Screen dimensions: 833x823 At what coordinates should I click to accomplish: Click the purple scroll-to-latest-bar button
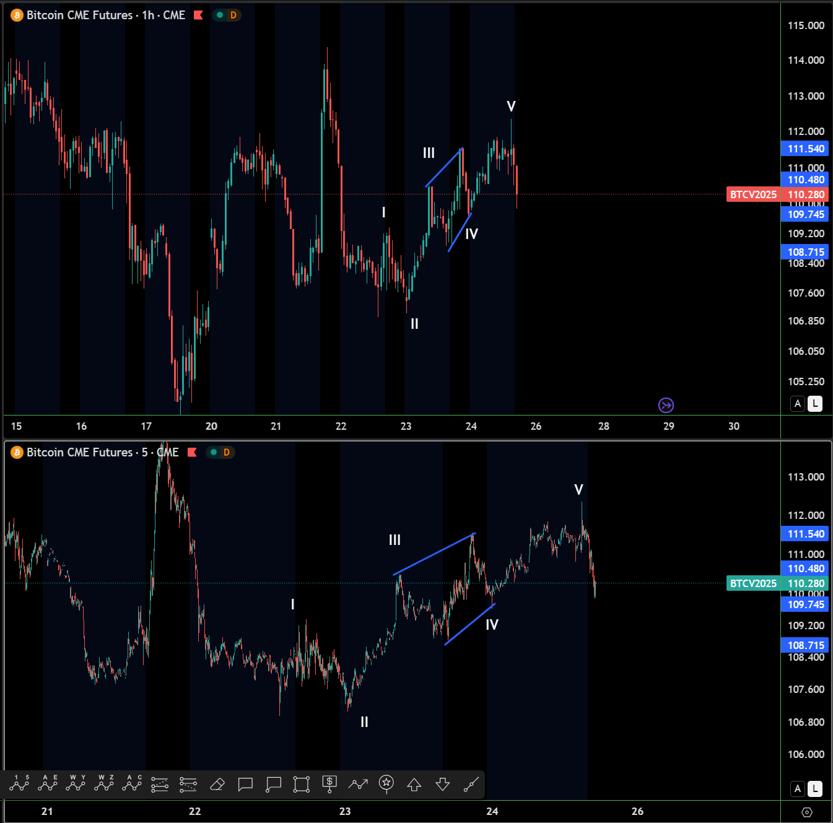pyautogui.click(x=666, y=405)
